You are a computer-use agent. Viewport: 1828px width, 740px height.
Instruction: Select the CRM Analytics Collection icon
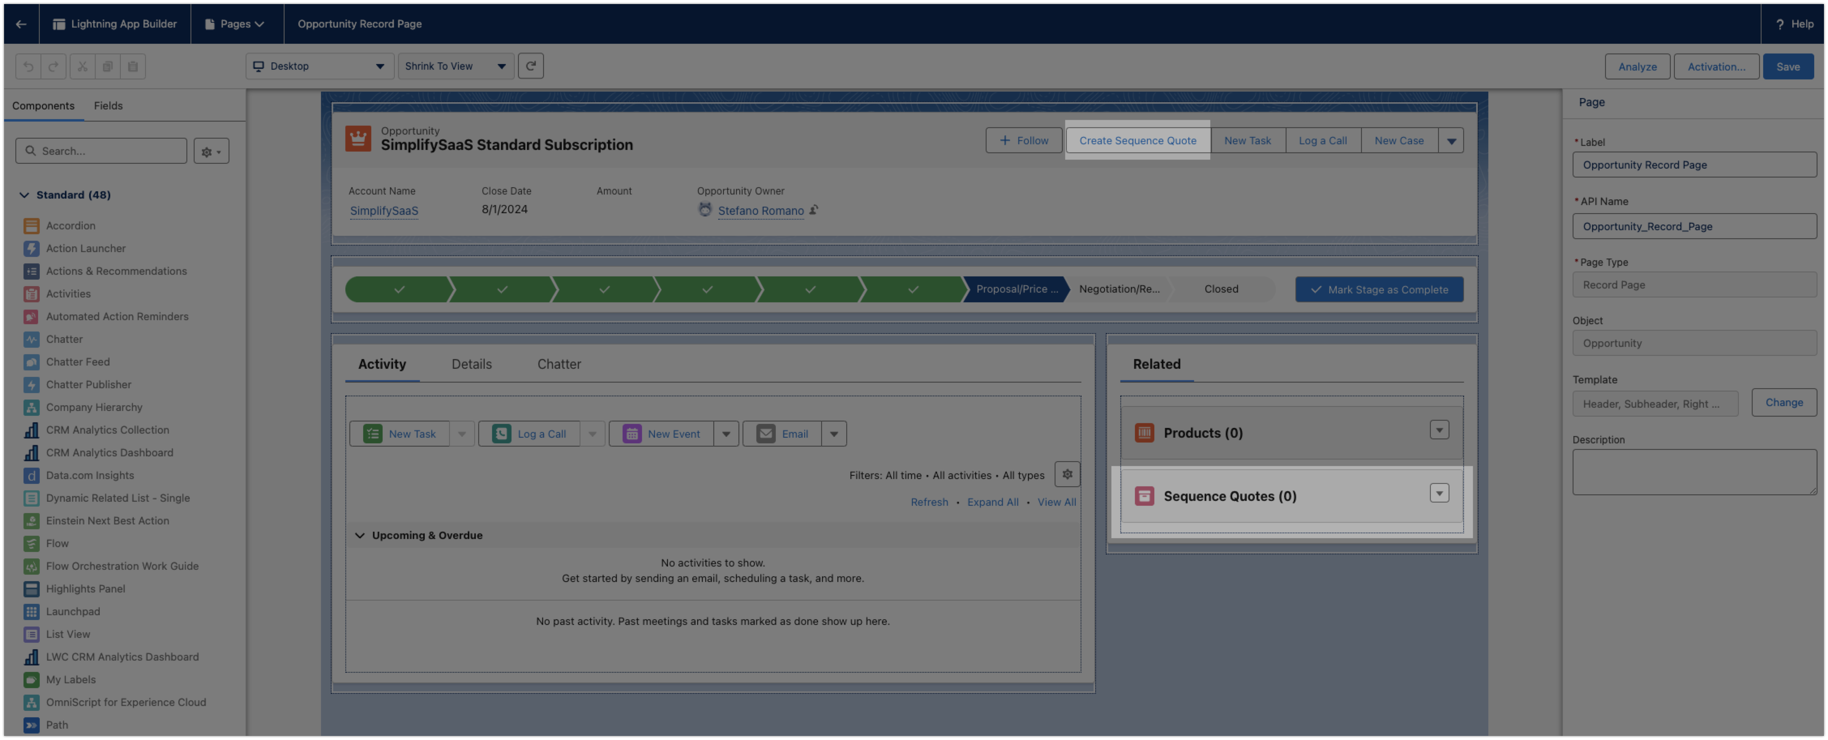(31, 430)
